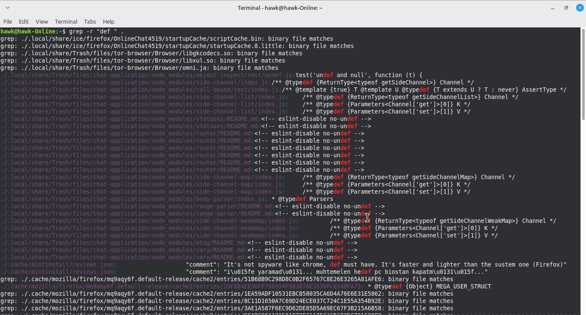Click the libxul.so binary file matches line
586x315 pixels.
coord(142,60)
